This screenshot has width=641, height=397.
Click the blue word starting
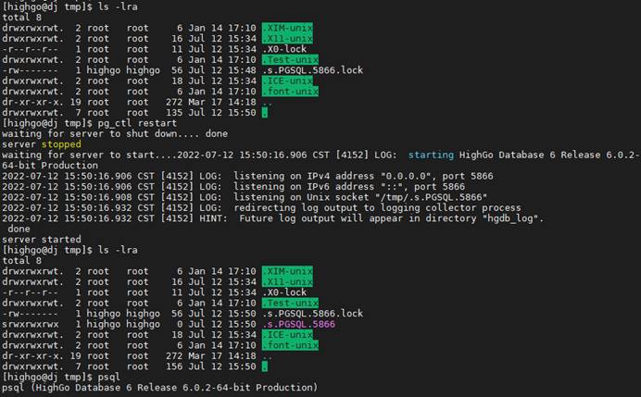(431, 155)
